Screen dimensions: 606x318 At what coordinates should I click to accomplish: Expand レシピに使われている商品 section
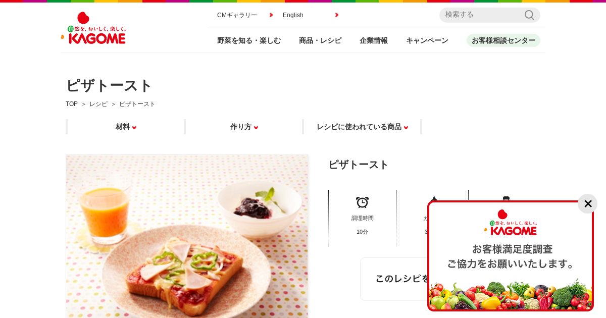tap(362, 127)
